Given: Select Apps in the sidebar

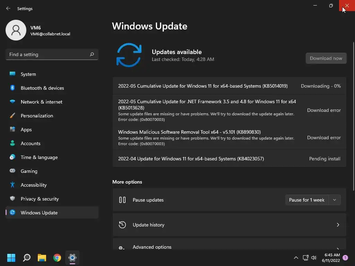Looking at the screenshot, I should click(52, 130).
